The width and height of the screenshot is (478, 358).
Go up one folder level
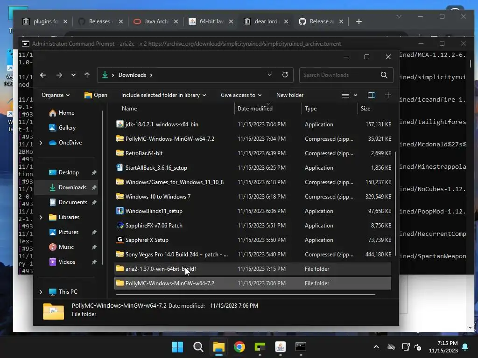(x=87, y=75)
